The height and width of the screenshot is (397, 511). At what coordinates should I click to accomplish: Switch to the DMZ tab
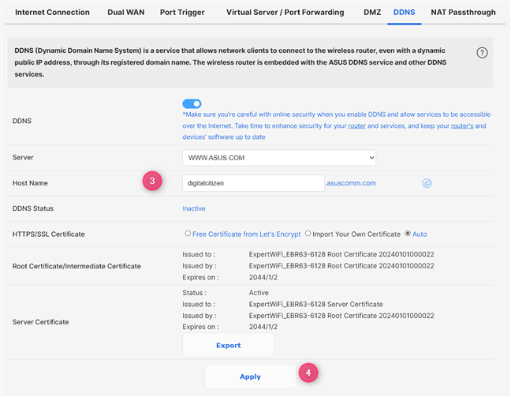pos(372,13)
